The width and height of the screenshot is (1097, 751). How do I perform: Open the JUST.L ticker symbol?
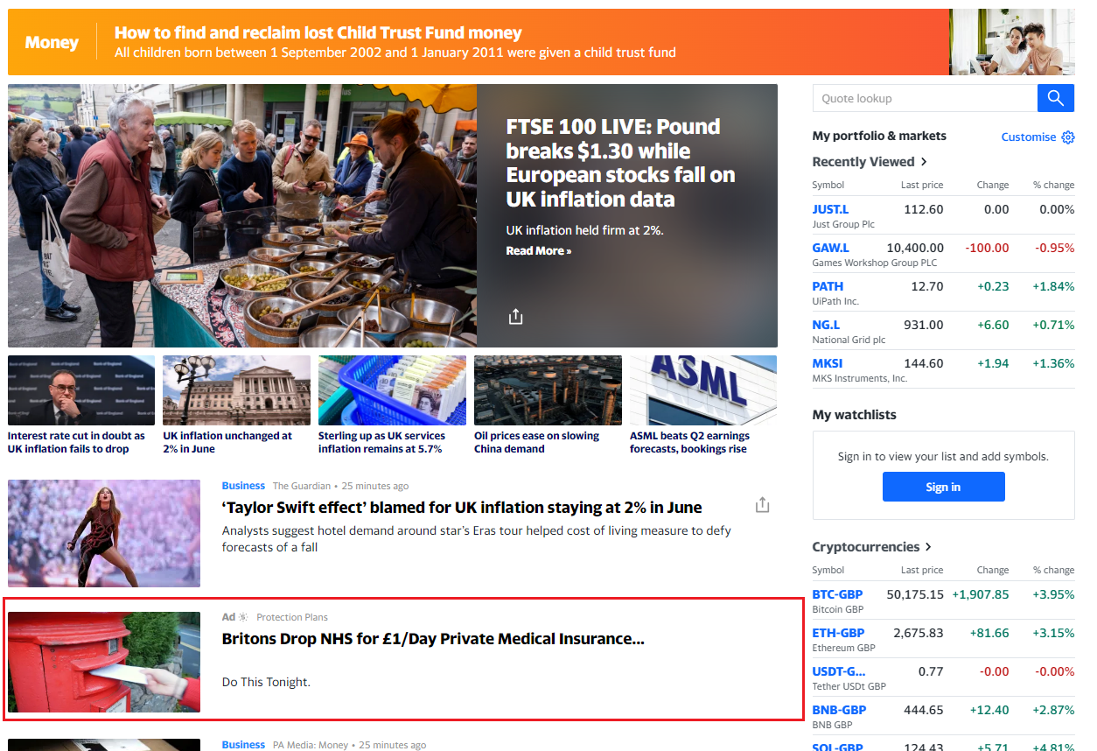(x=830, y=209)
